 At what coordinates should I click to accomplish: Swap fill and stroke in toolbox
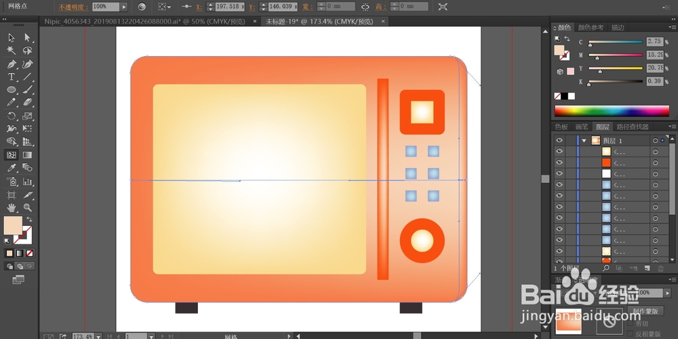29,219
